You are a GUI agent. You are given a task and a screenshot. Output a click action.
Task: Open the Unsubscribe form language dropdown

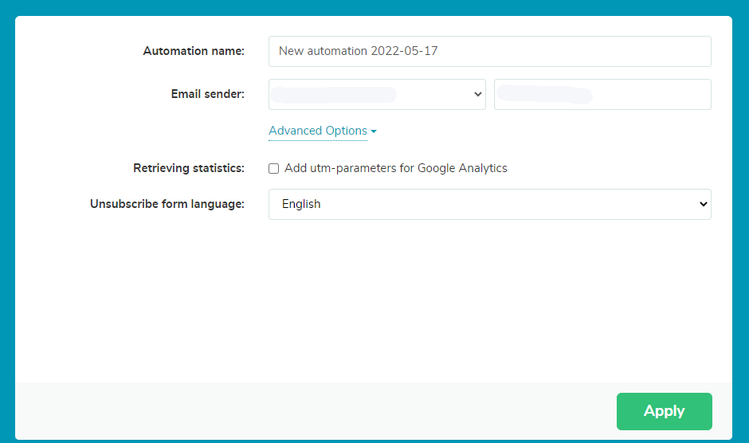tap(489, 204)
